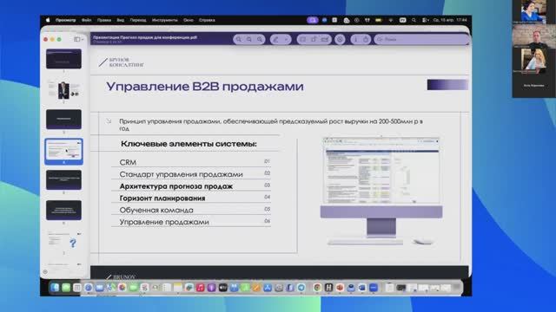This screenshot has height=312, width=556.
Task: Click the Wi-Fi status icon
Action: click(x=390, y=20)
